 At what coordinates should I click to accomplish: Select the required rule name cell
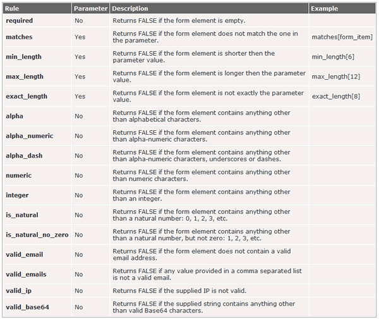(37, 21)
